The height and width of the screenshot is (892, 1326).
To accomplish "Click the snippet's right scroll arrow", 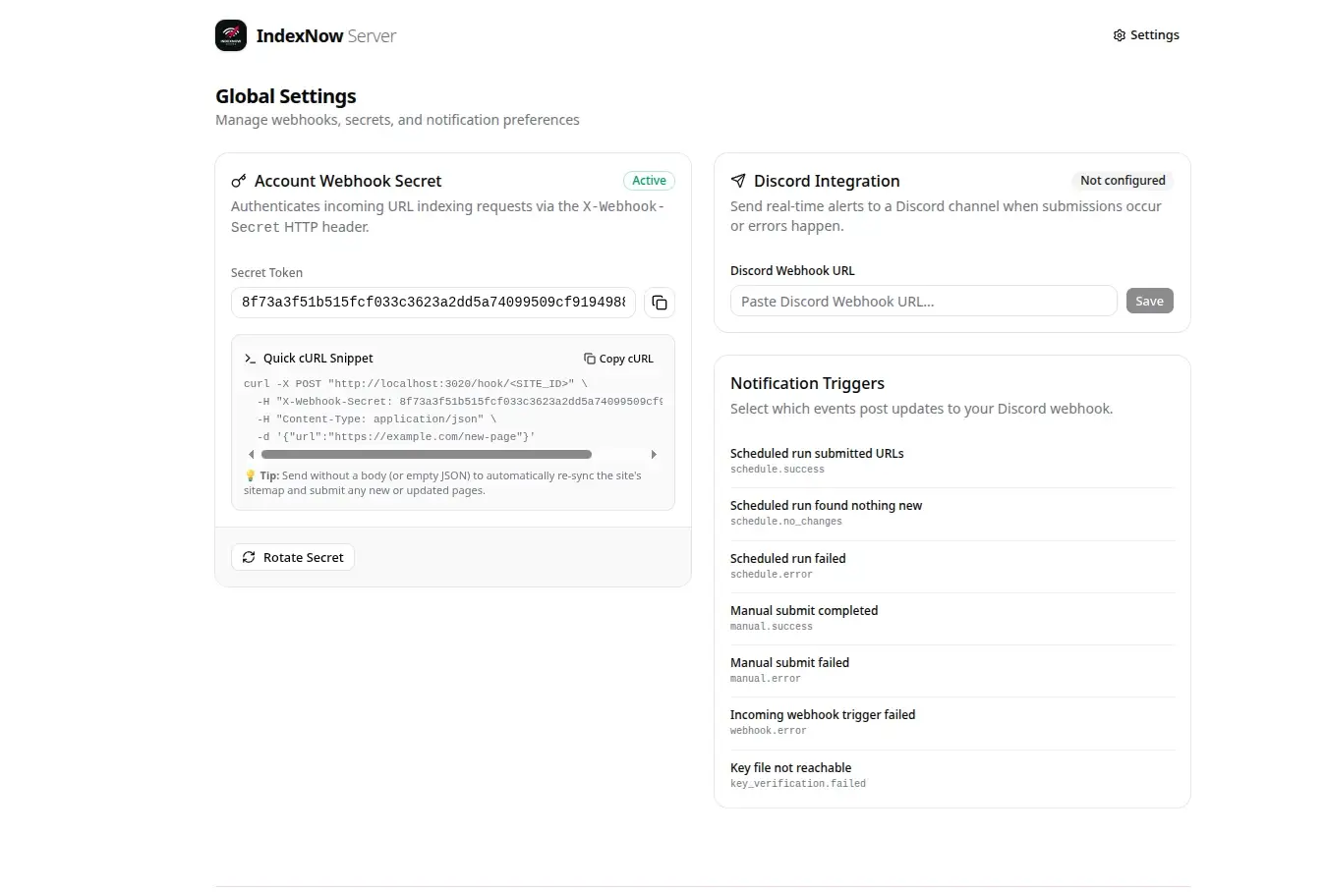I will [654, 455].
